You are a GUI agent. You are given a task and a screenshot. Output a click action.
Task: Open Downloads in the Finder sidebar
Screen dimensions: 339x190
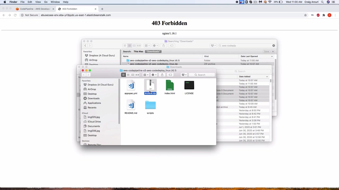click(93, 98)
